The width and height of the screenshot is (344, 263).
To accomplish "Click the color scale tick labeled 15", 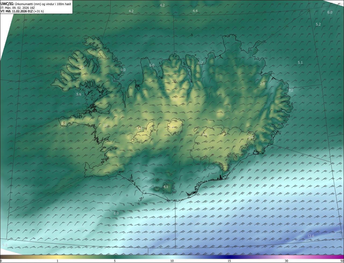I will (229, 261).
